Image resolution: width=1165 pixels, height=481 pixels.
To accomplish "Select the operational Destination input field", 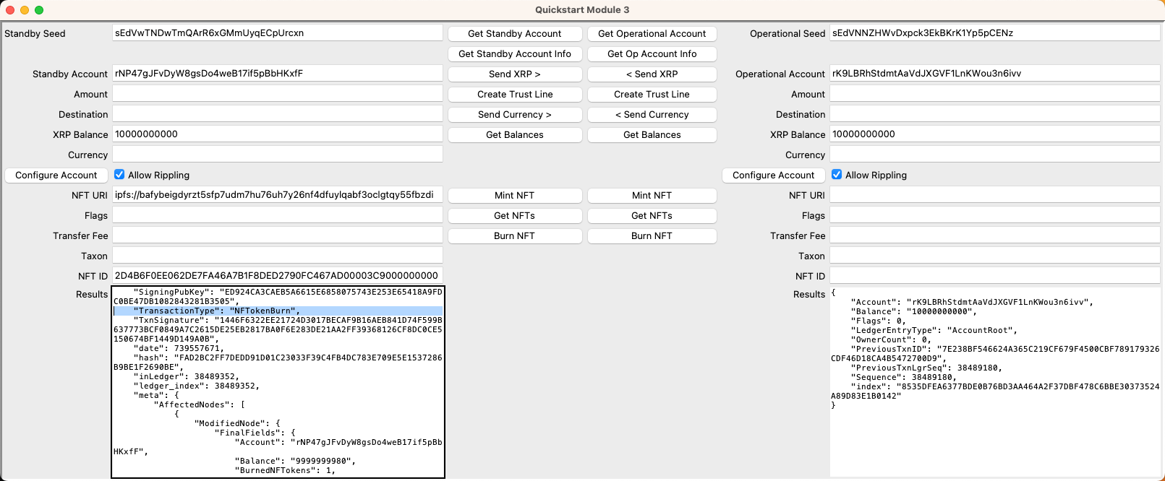I will 994,114.
